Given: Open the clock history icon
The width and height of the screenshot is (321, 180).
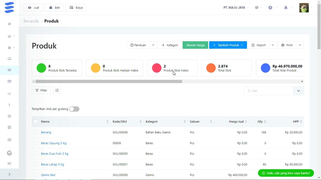Looking at the screenshot, I should tap(270, 7).
